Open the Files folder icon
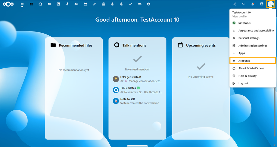This screenshot has height=147, width=277. click(x=49, y=4)
